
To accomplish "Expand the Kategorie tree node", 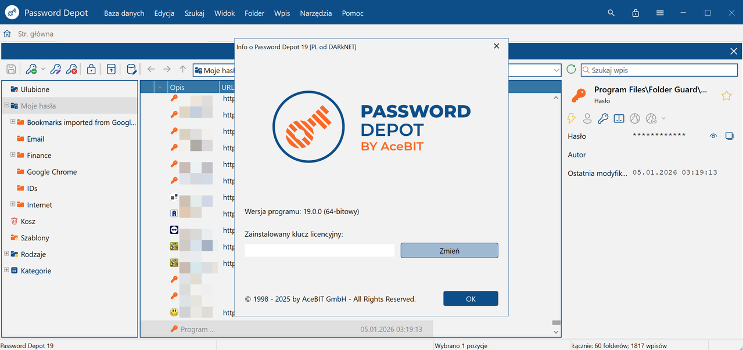I will 6,270.
